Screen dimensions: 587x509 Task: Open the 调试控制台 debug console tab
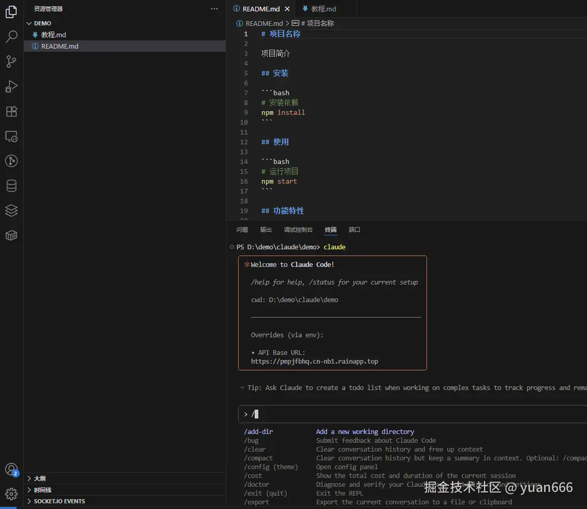point(298,230)
